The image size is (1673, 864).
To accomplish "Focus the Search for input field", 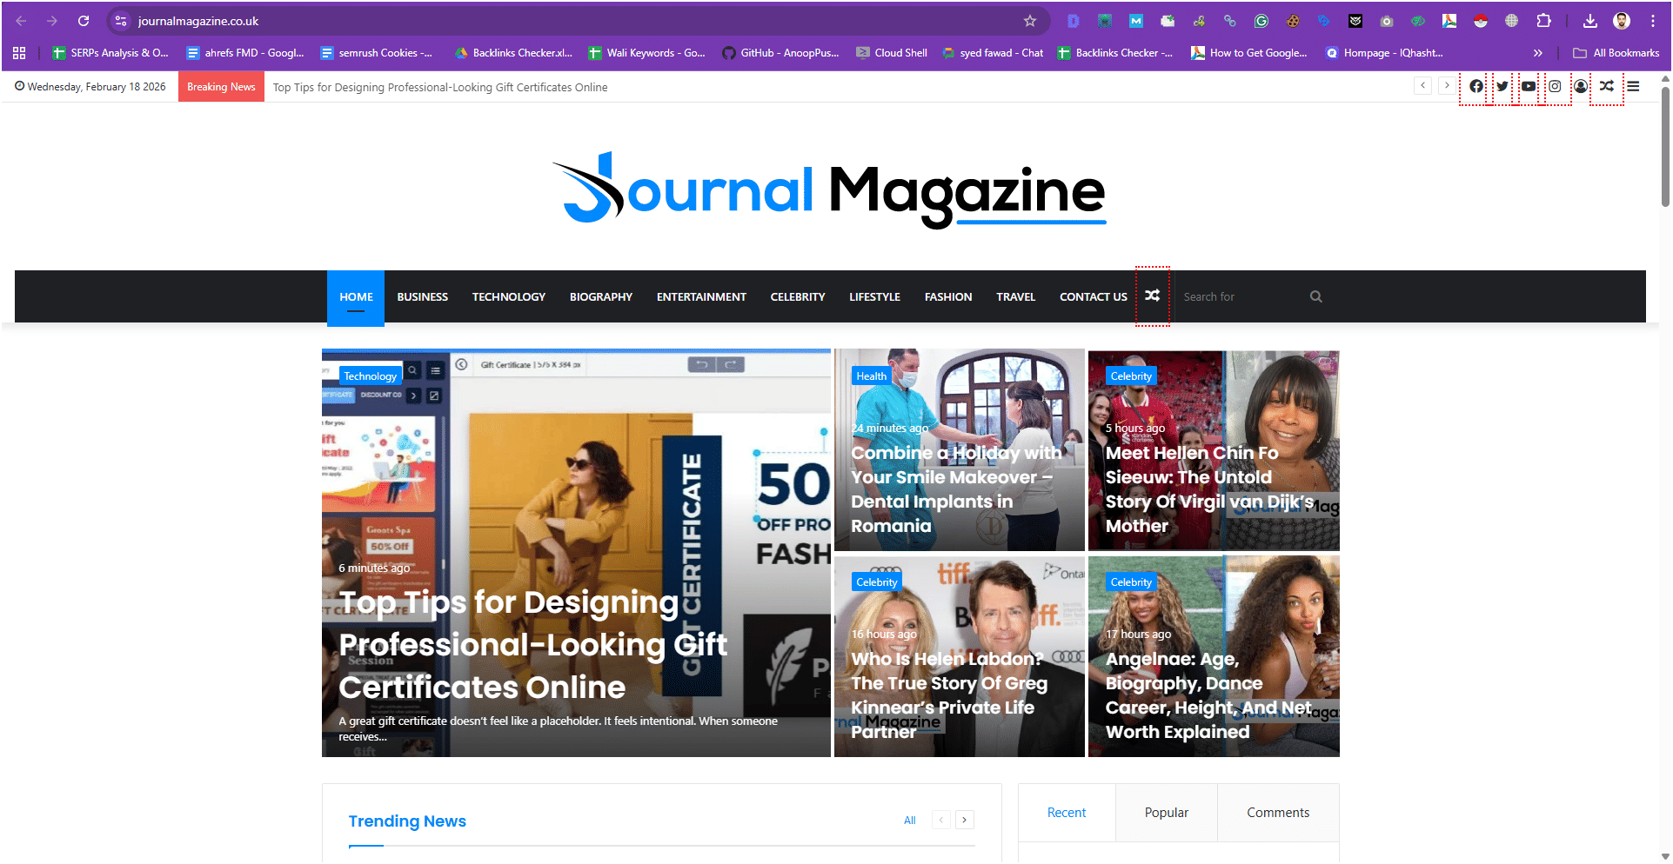I will pyautogui.click(x=1242, y=296).
